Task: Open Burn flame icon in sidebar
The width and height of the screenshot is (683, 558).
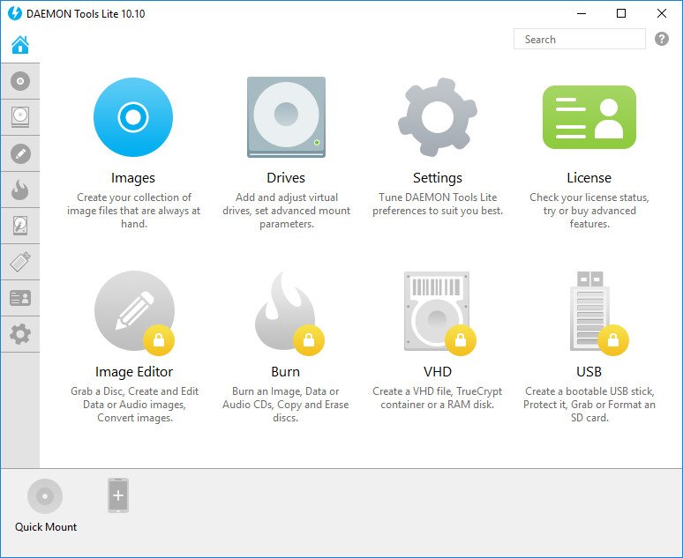Action: coord(20,190)
